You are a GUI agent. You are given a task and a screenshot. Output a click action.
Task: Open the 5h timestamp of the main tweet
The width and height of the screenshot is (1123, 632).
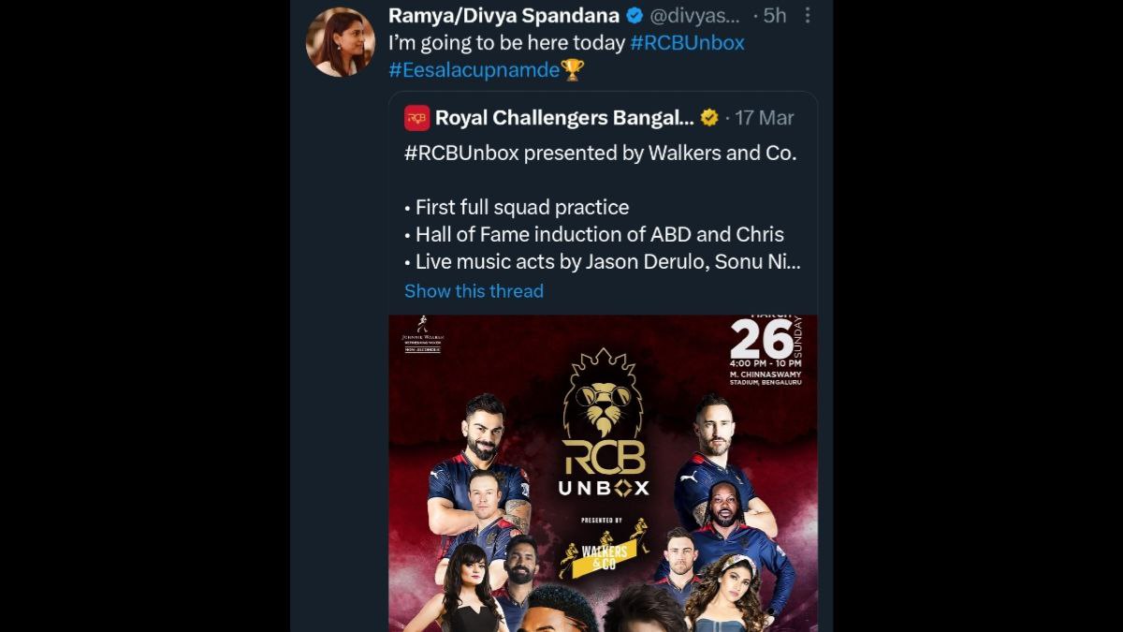tap(773, 15)
